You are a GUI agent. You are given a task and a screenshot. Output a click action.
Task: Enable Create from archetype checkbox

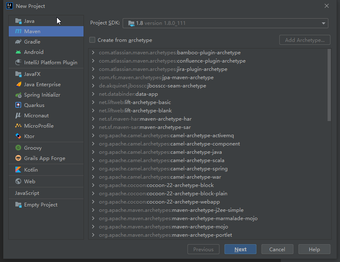(92, 40)
